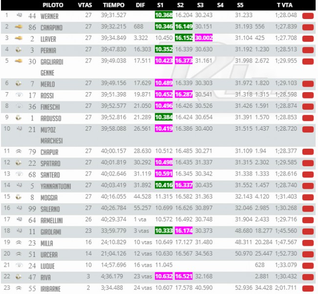Click the red button in IRIBARNE's row

click(x=308, y=289)
